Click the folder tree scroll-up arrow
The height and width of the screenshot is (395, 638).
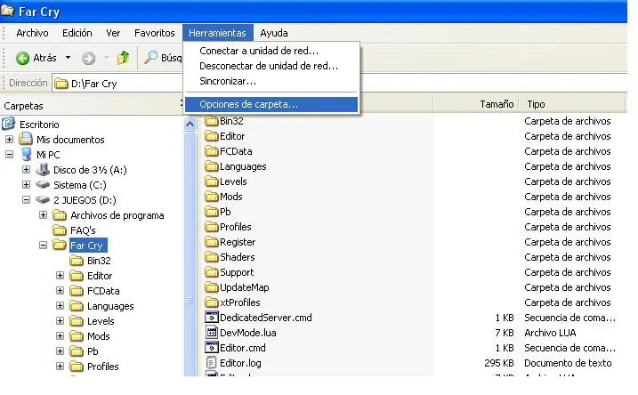pyautogui.click(x=190, y=124)
